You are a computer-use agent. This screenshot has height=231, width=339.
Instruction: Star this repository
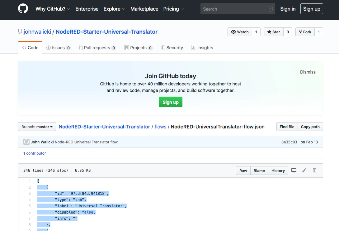tap(274, 32)
